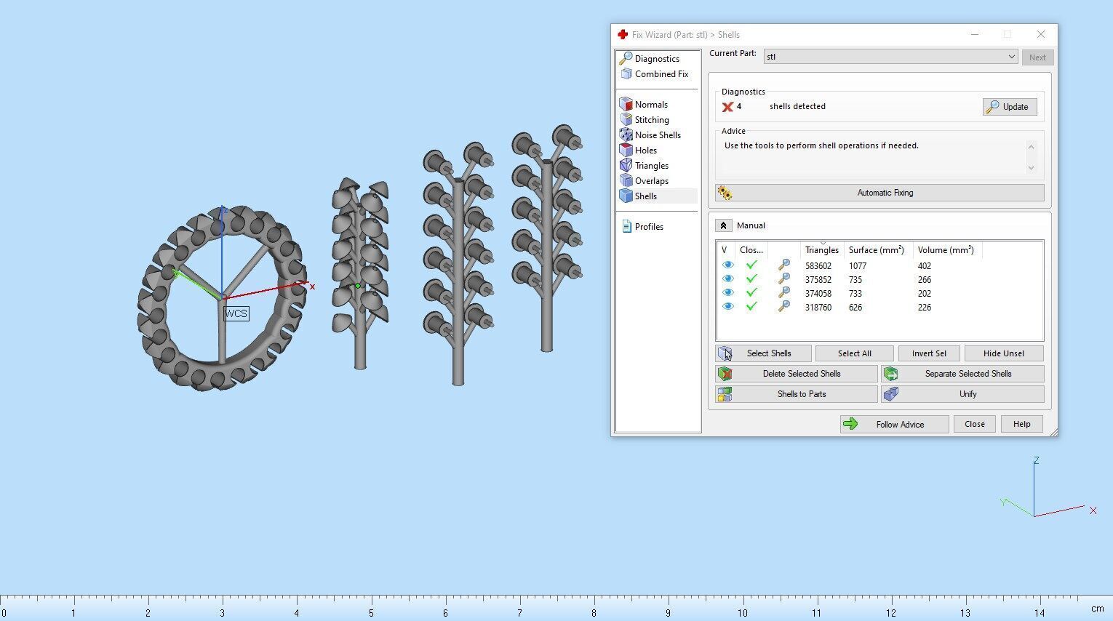Click the Fix Wizard red cross title icon
This screenshot has width=1113, height=621.
(623, 34)
